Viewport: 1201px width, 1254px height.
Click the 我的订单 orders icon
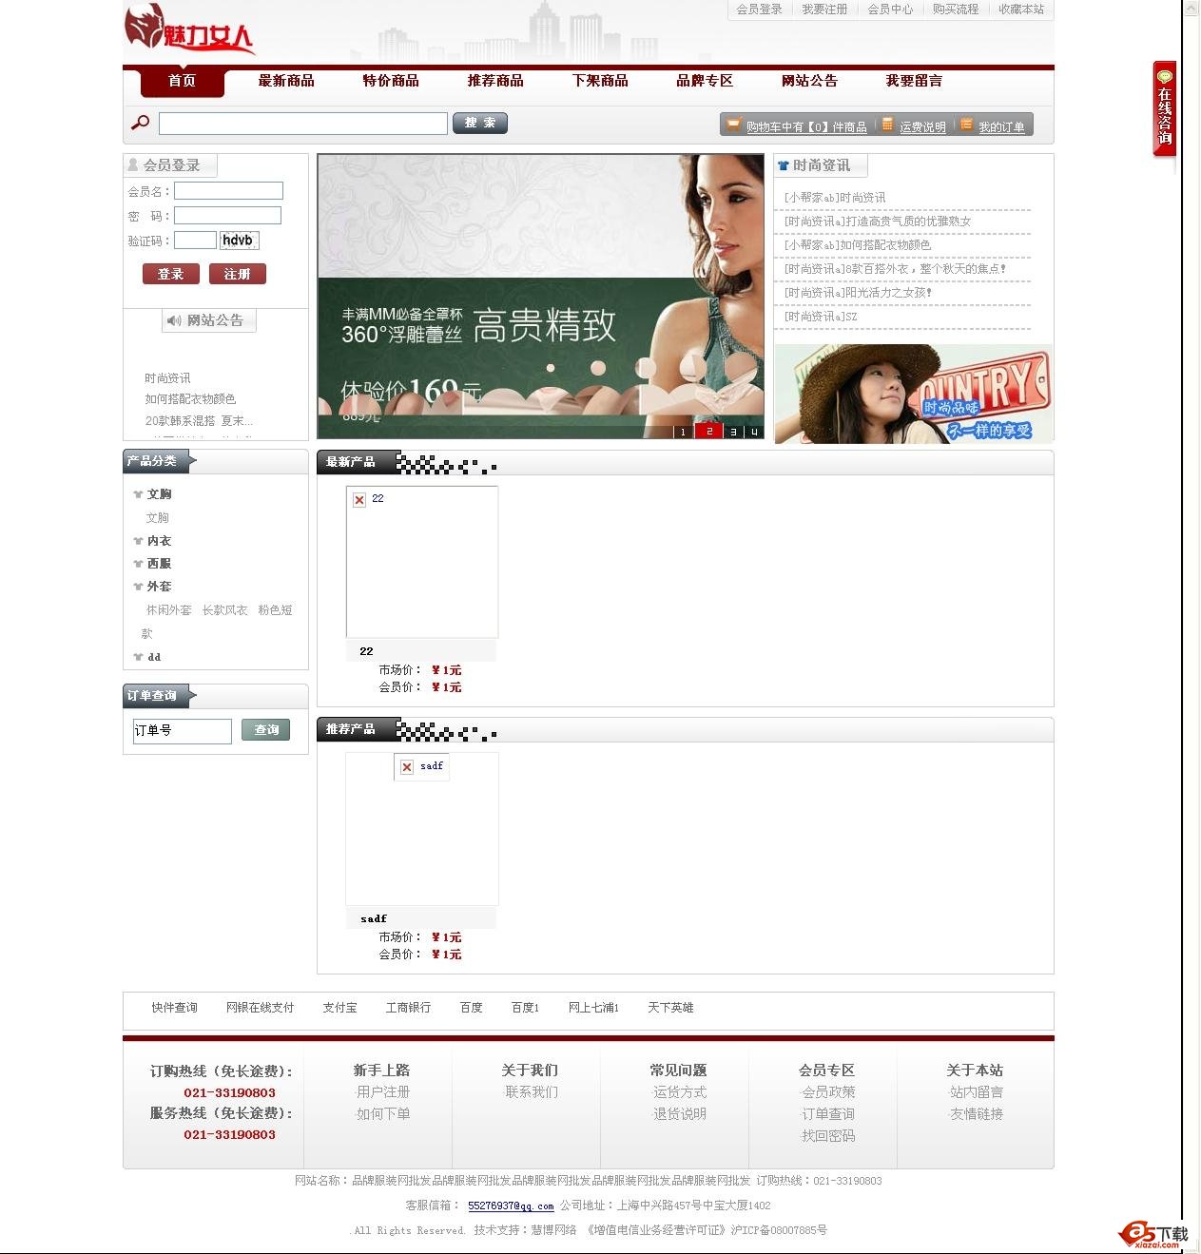(966, 125)
